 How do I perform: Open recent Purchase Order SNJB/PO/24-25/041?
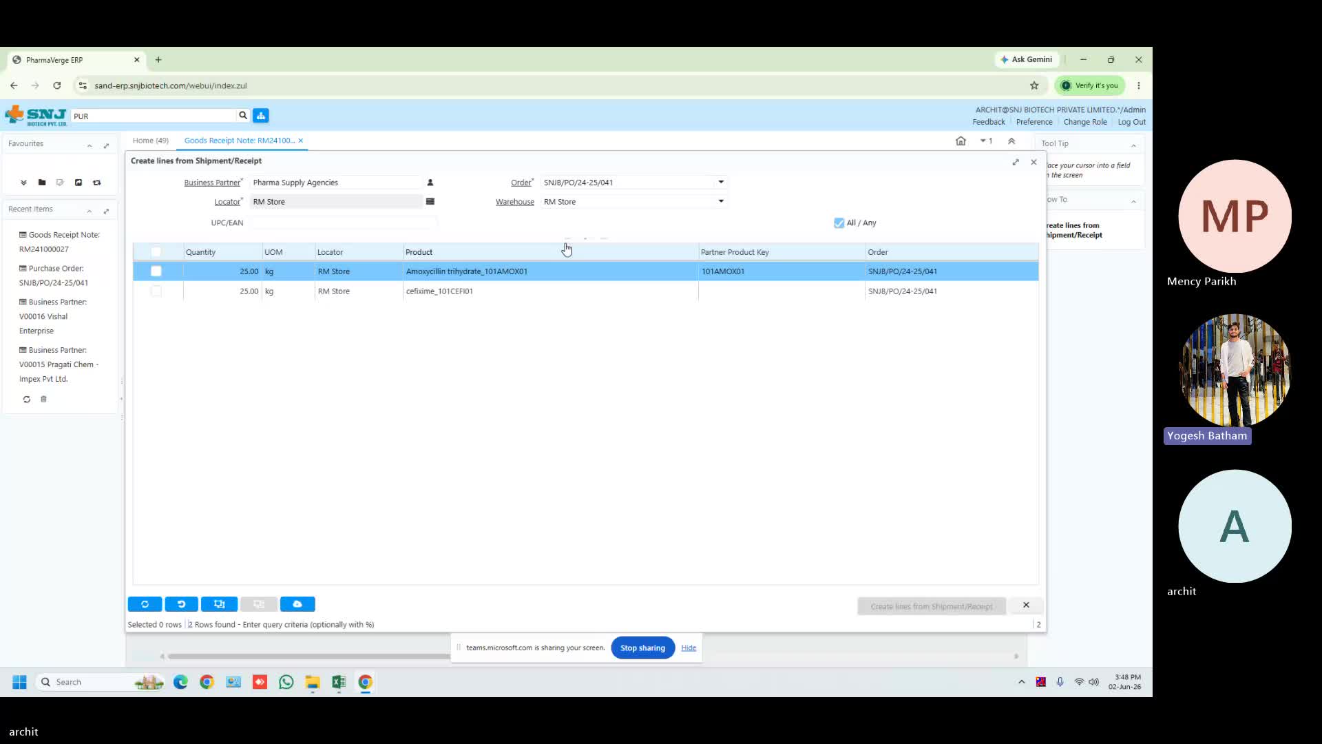pos(54,276)
